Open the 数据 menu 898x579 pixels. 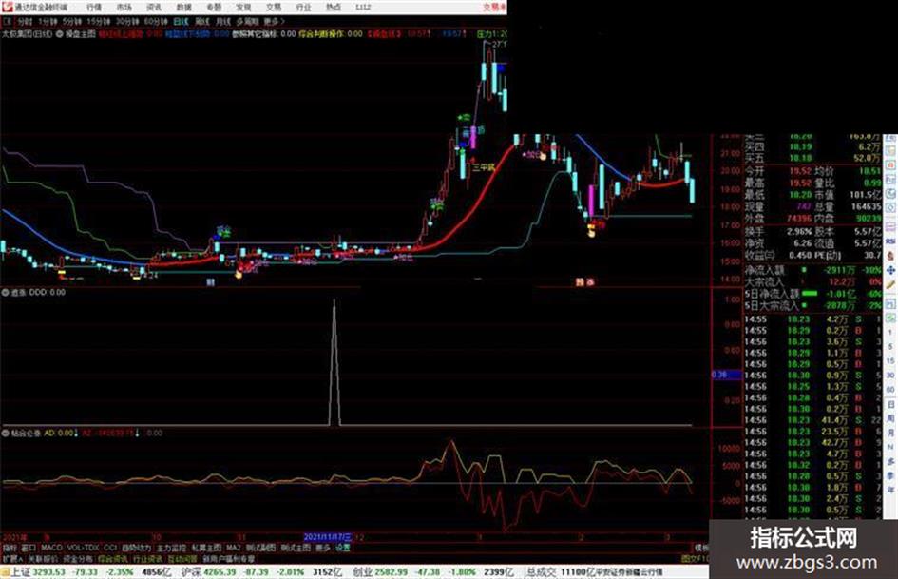(183, 8)
